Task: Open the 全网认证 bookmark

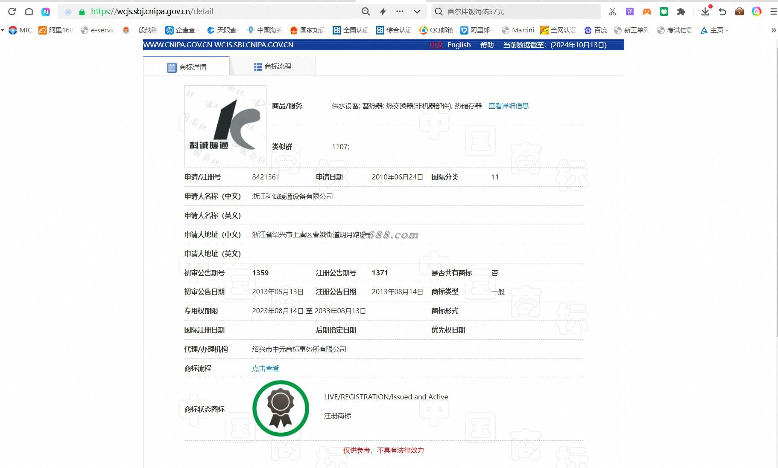Action: (558, 30)
